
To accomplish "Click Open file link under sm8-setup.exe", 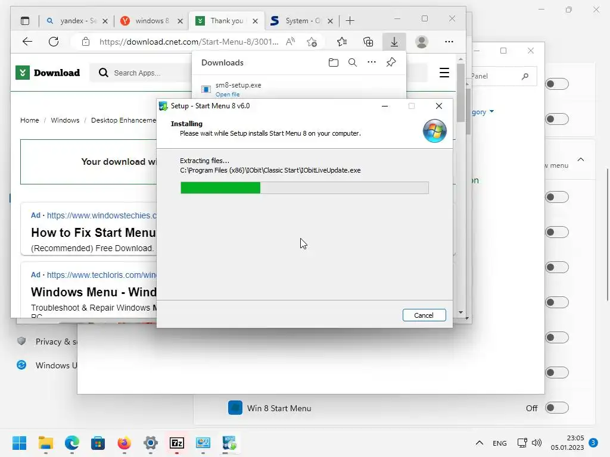I will click(228, 95).
